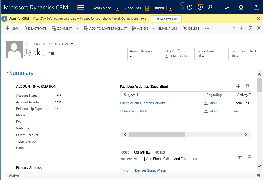Delete the Jakku account
264x180 pixels.
pyautogui.click(x=191, y=28)
